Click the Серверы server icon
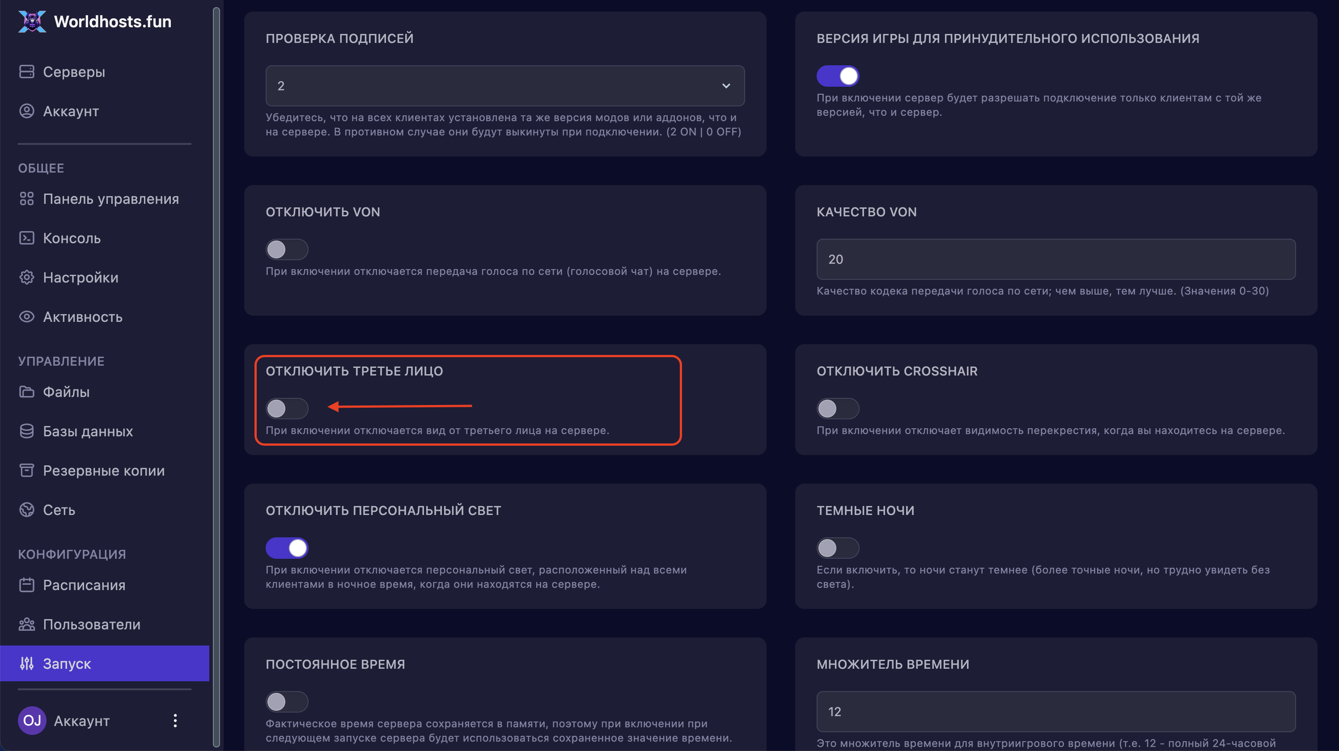 click(26, 72)
